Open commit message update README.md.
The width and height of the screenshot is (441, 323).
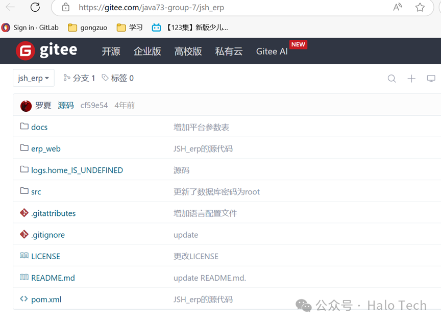click(210, 278)
